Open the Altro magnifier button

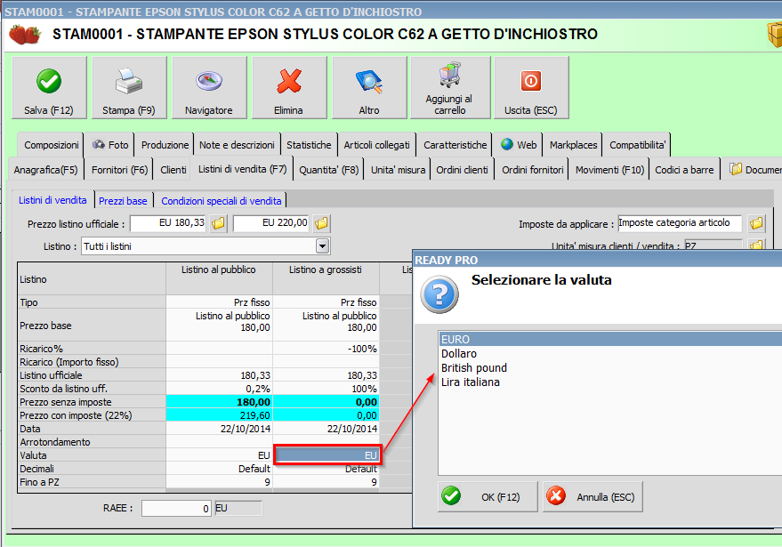(x=369, y=88)
